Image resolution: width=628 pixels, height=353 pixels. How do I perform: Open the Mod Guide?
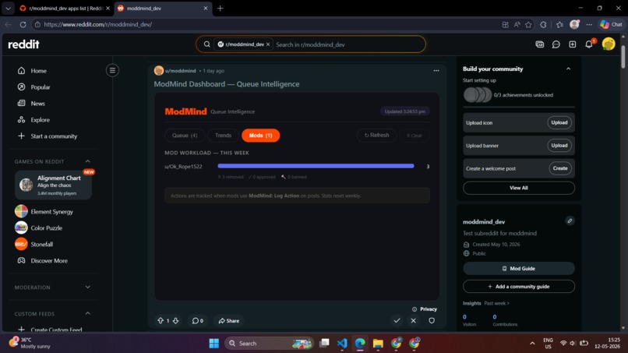[519, 269]
